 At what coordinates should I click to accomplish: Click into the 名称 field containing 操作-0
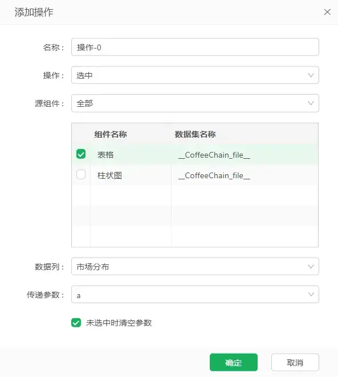click(195, 47)
